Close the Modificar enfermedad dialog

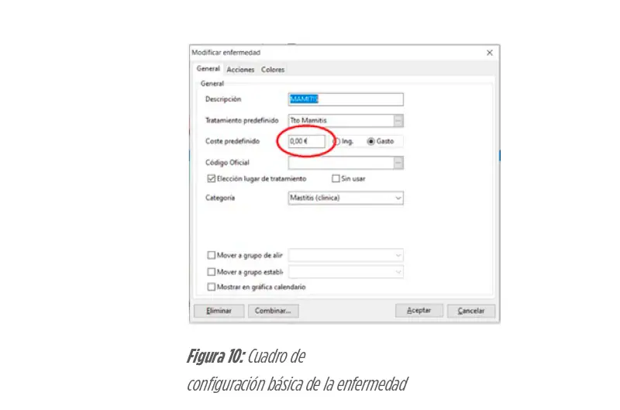pos(490,53)
